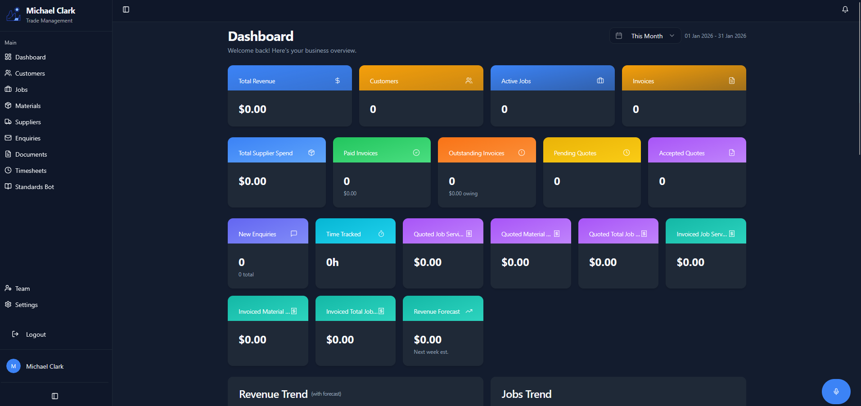Toggle the sidebar using top panel icon
Image resolution: width=861 pixels, height=406 pixels.
pyautogui.click(x=126, y=9)
